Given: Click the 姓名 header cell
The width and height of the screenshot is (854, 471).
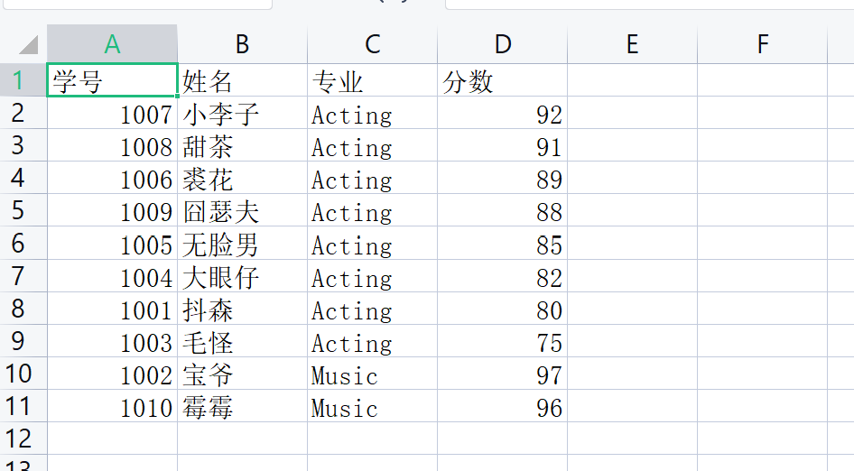Looking at the screenshot, I should (242, 81).
